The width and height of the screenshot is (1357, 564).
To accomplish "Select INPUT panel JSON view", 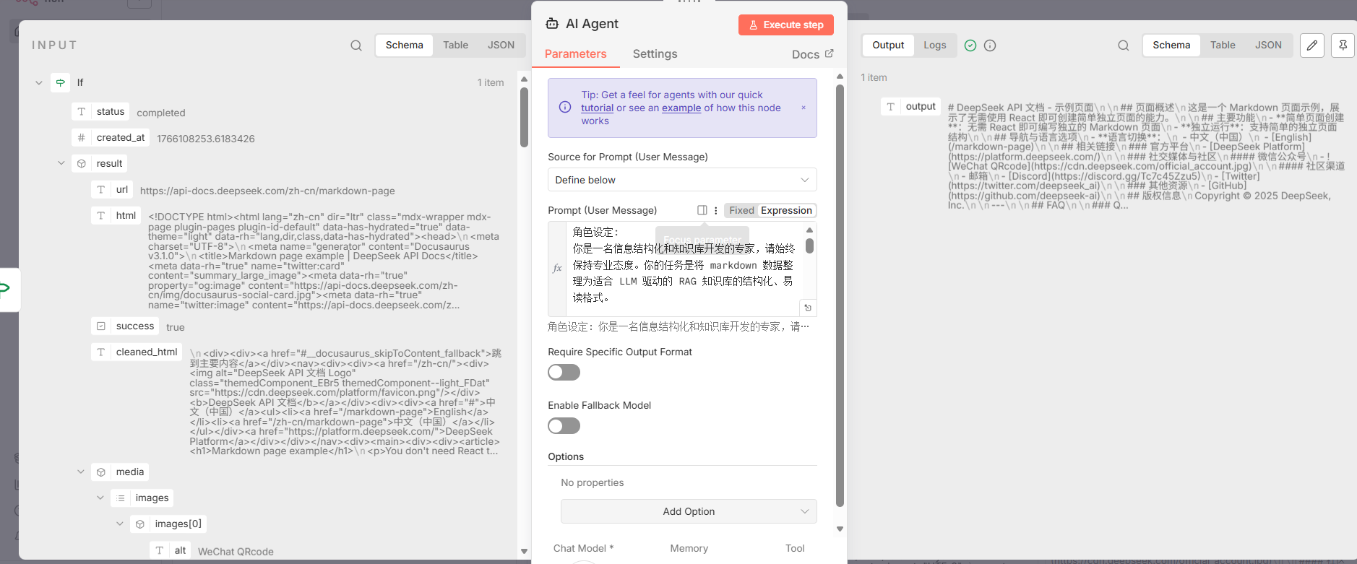I will tap(501, 45).
